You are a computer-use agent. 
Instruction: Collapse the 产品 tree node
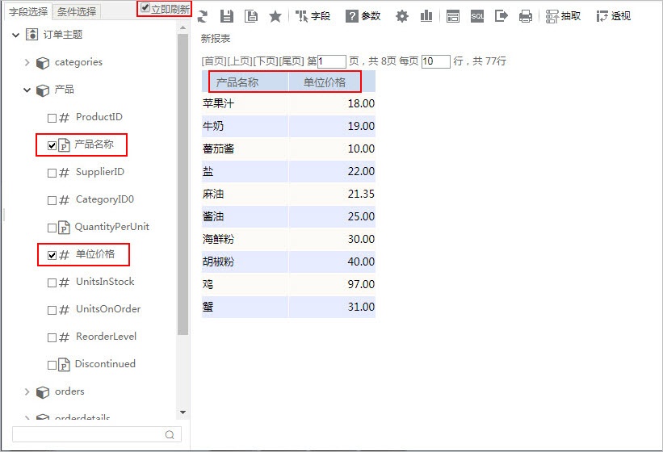[27, 90]
